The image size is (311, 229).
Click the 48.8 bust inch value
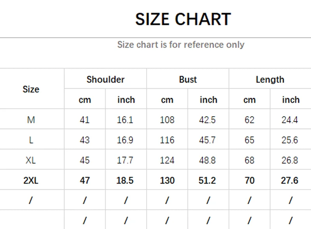208,160
